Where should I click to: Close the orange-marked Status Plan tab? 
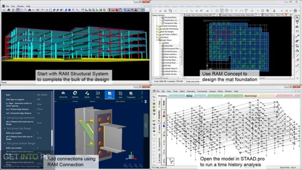pos(286,15)
